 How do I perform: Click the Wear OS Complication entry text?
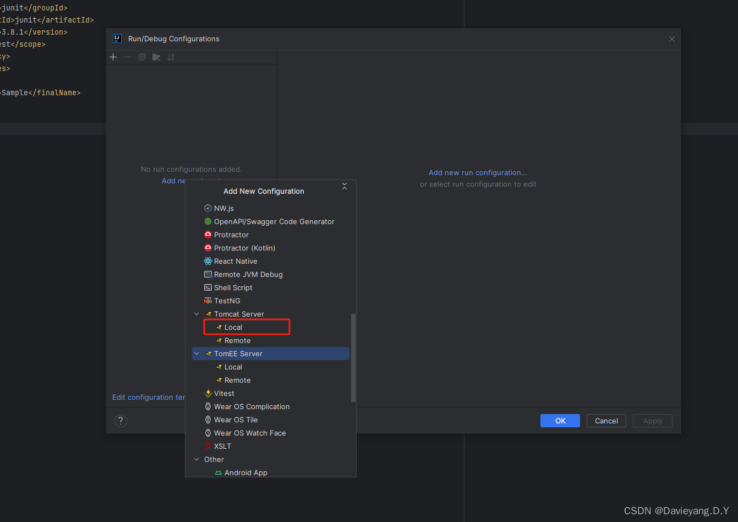tap(252, 406)
